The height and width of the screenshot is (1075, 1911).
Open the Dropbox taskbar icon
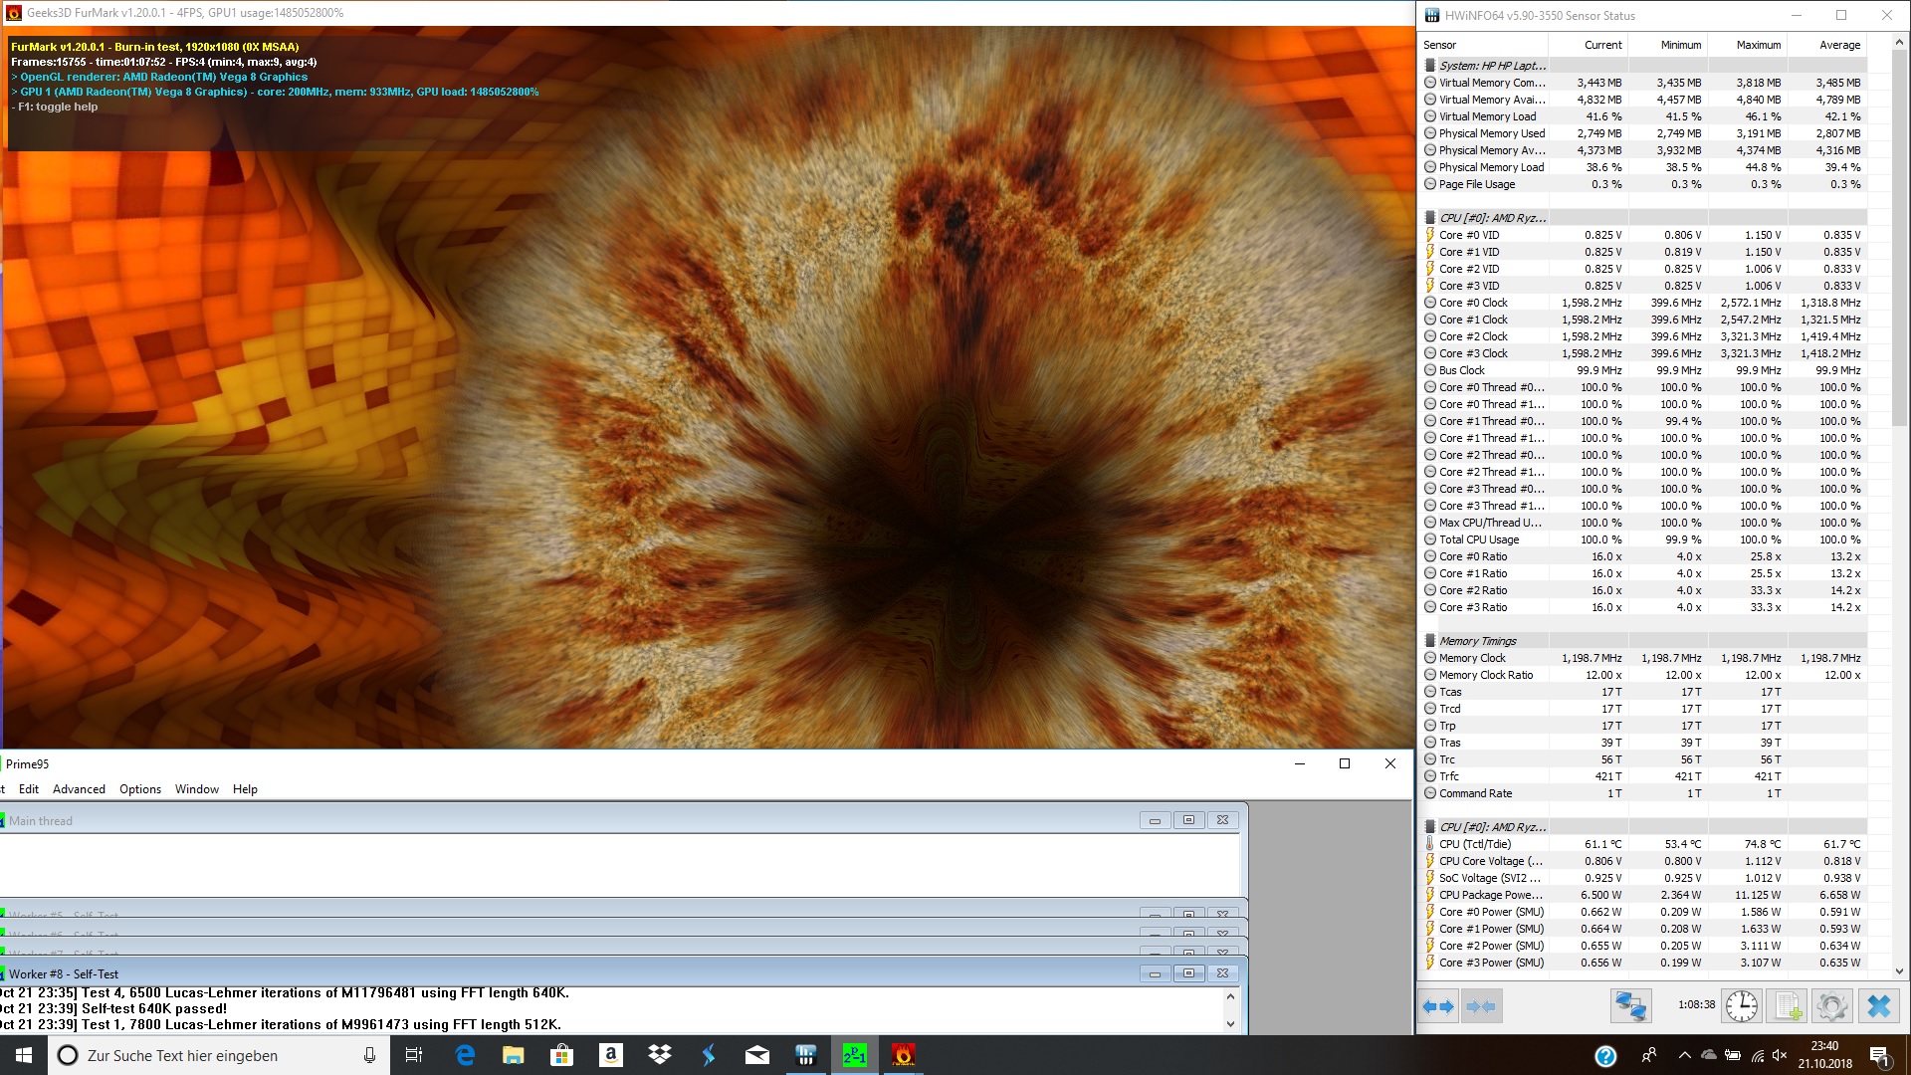pyautogui.click(x=659, y=1055)
